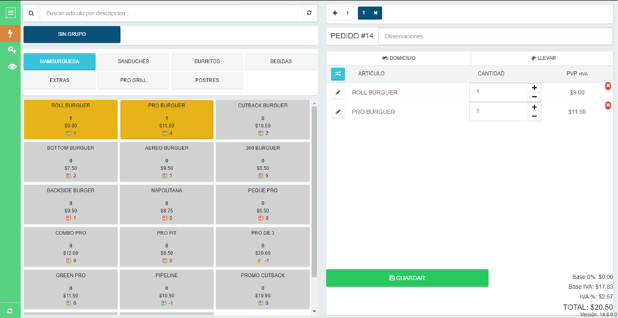Image resolution: width=618 pixels, height=318 pixels.
Task: Select the POSTRES category
Action: [207, 80]
